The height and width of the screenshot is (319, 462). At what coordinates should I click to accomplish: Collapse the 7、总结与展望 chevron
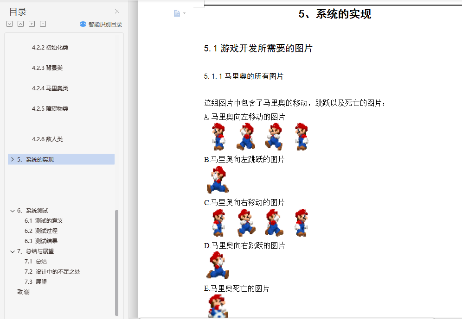[x=13, y=251]
